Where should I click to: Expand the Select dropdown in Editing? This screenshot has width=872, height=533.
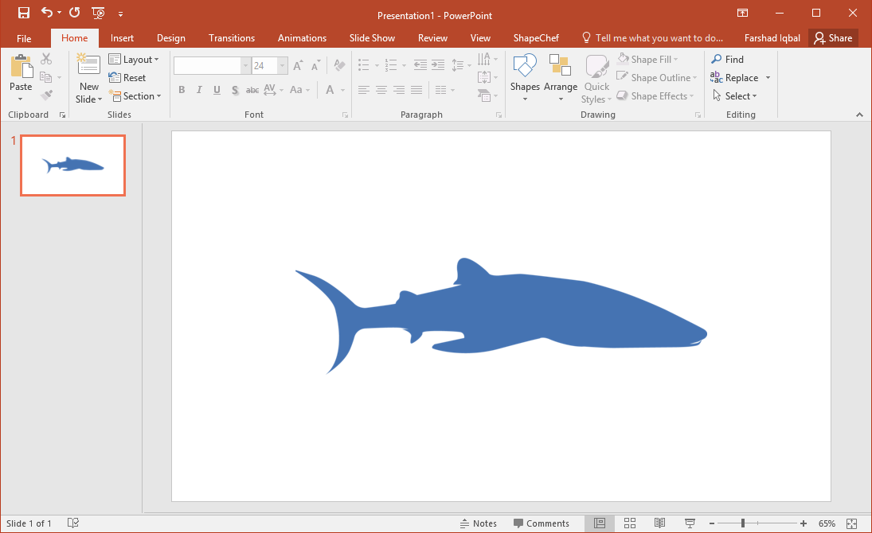734,96
